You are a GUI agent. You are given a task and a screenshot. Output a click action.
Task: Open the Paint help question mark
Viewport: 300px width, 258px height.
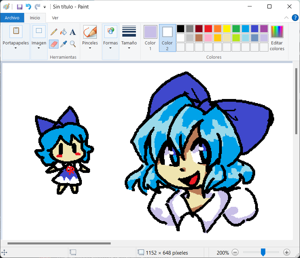(x=295, y=18)
